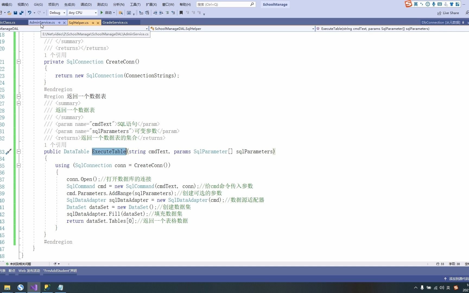Open Sogou voice input microphone icon
Screen dimensions: 469x293
tap(434, 4)
